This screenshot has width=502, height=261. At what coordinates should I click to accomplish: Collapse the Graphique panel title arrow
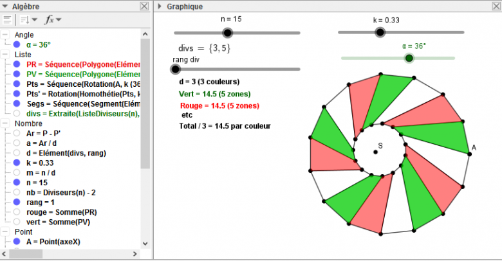[160, 6]
